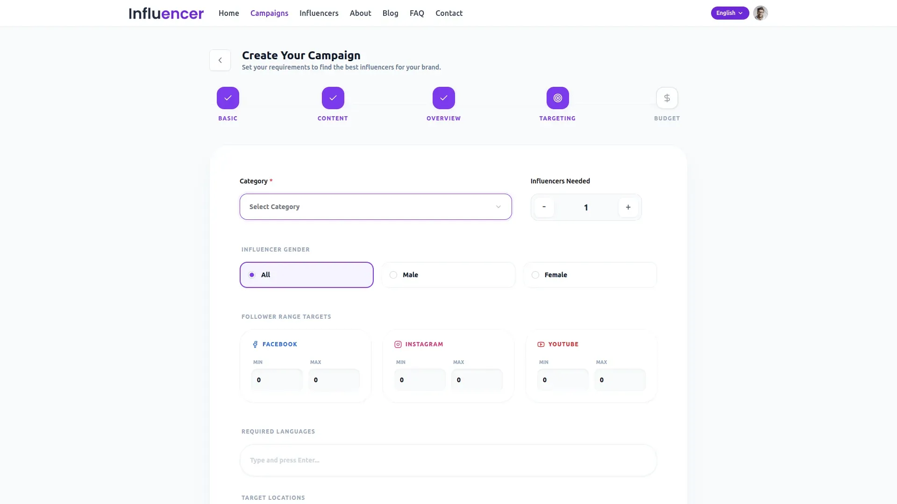Screen dimensions: 897x504
Task: Open the Content step icon
Action: pyautogui.click(x=333, y=98)
